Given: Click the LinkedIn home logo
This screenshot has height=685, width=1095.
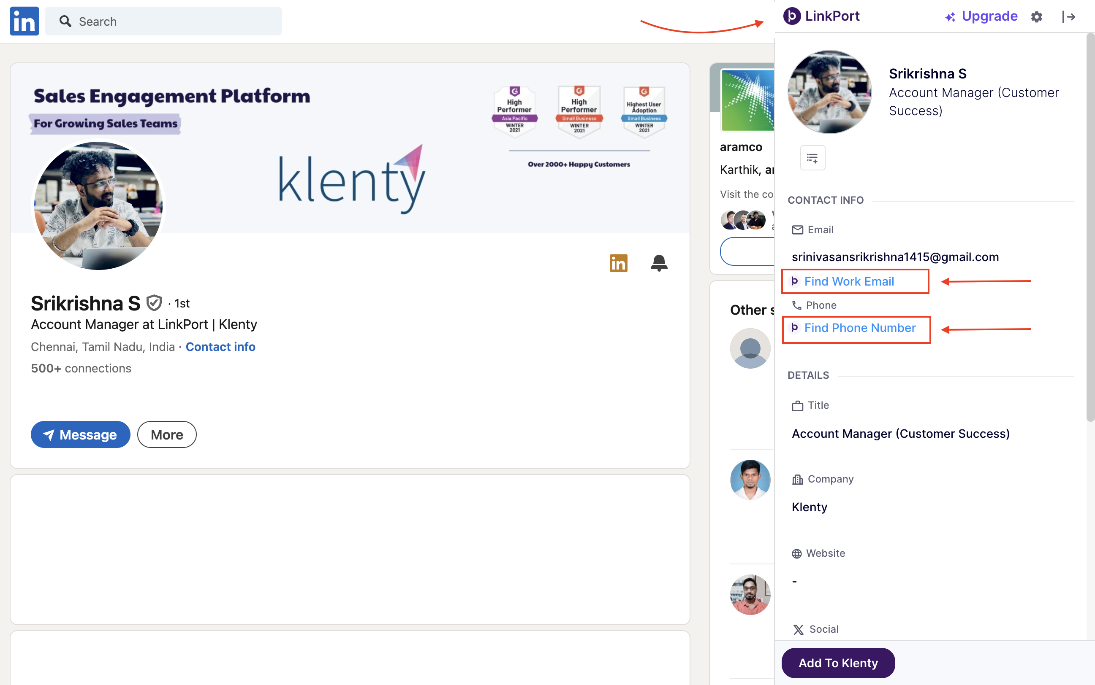Looking at the screenshot, I should point(24,21).
